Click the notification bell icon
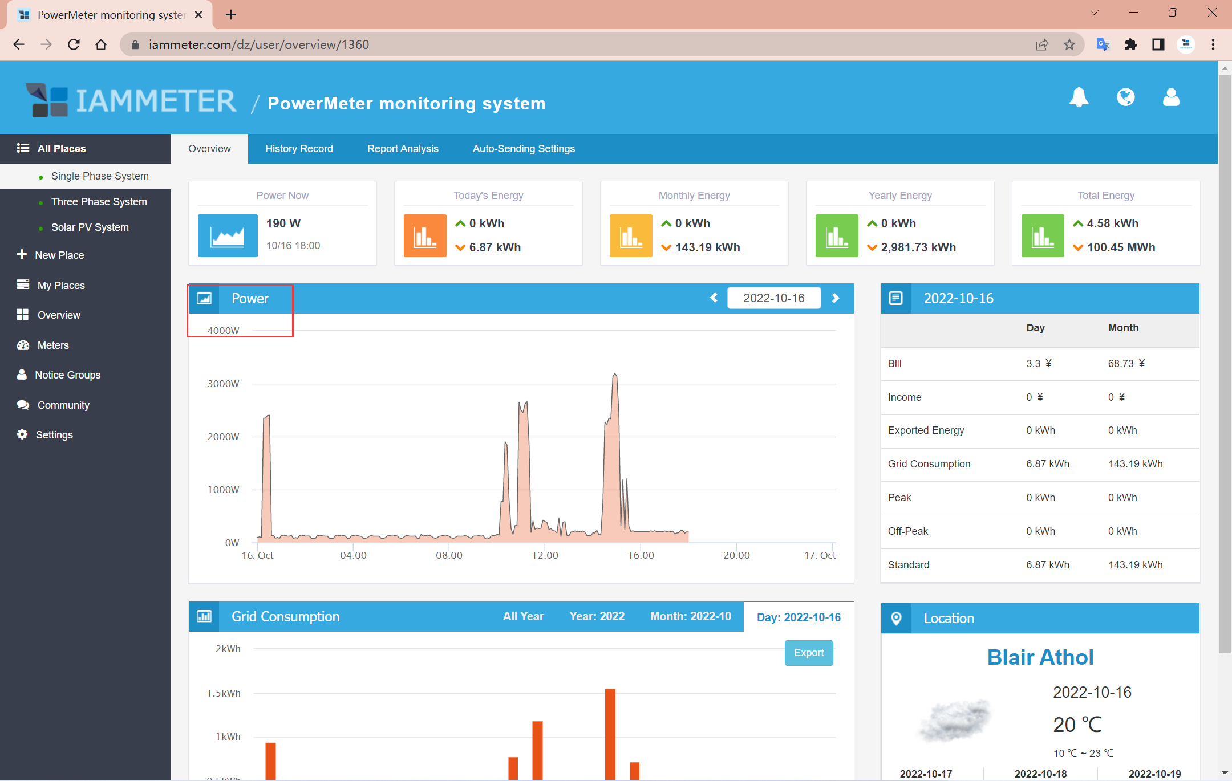1232x781 pixels. click(1079, 97)
